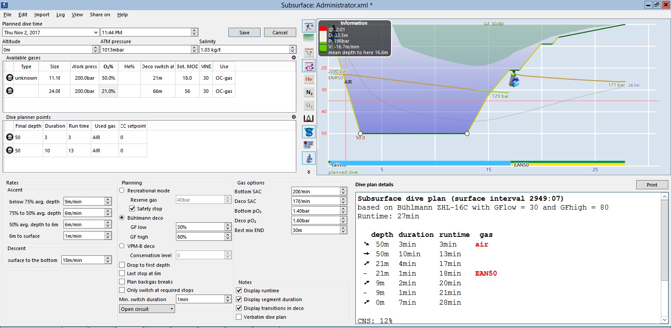
Task: Click the Best mix END input field
Action: click(316, 230)
